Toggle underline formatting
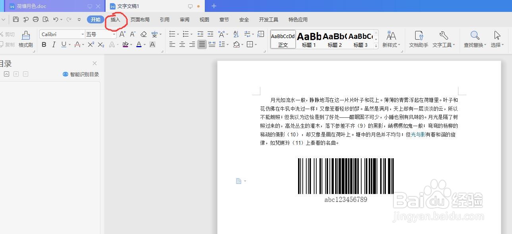Viewport: 512px width, 234px height. coord(64,44)
